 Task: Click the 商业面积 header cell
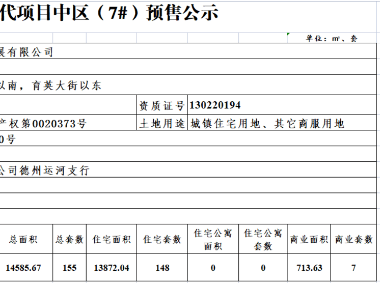coord(309,239)
